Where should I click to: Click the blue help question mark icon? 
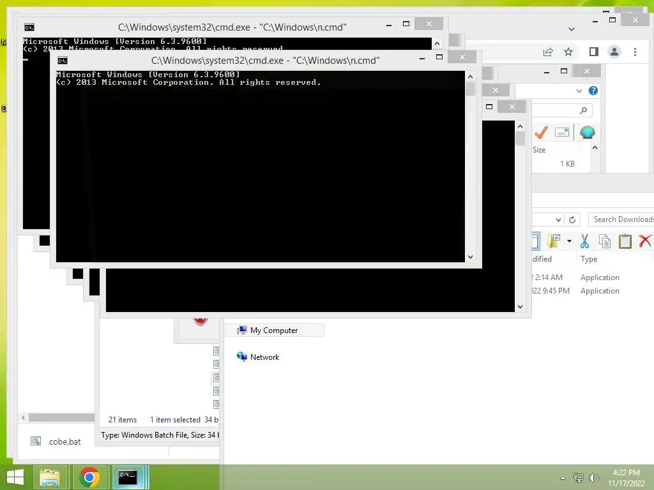click(593, 91)
